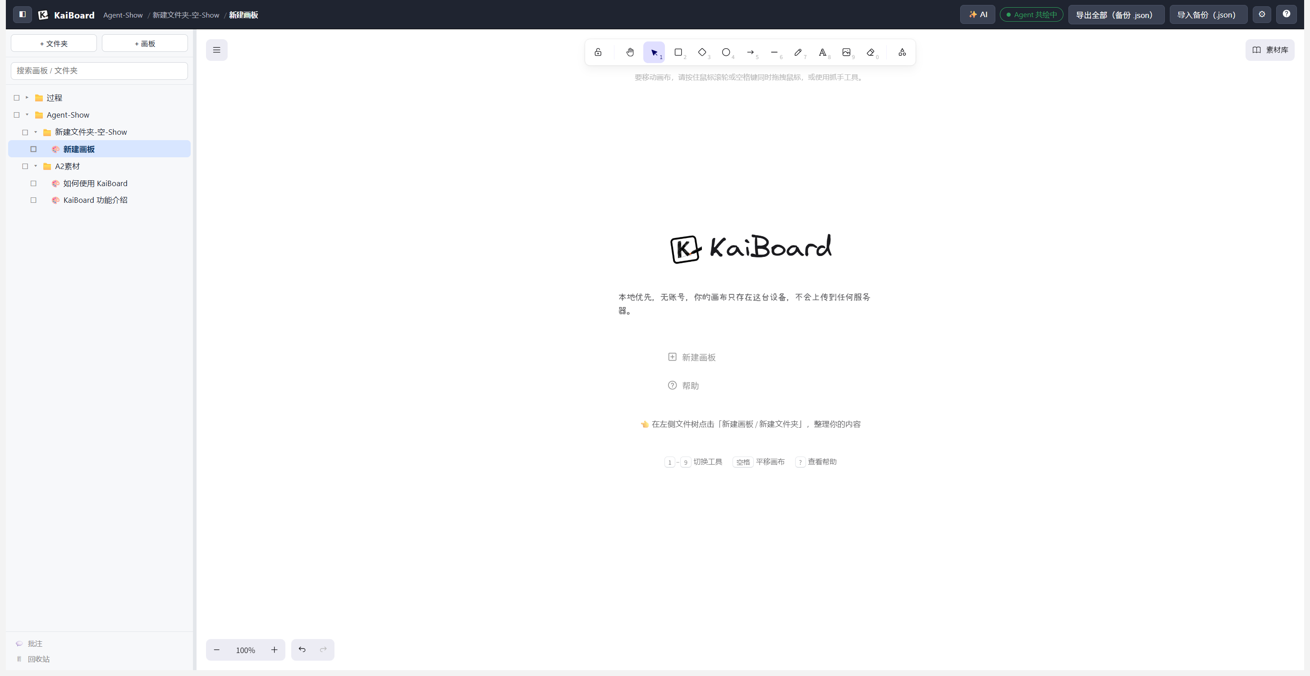Click the + 画板 button

click(x=145, y=43)
